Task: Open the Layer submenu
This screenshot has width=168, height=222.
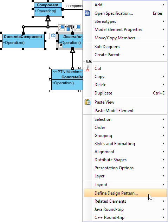Action: coord(125,176)
